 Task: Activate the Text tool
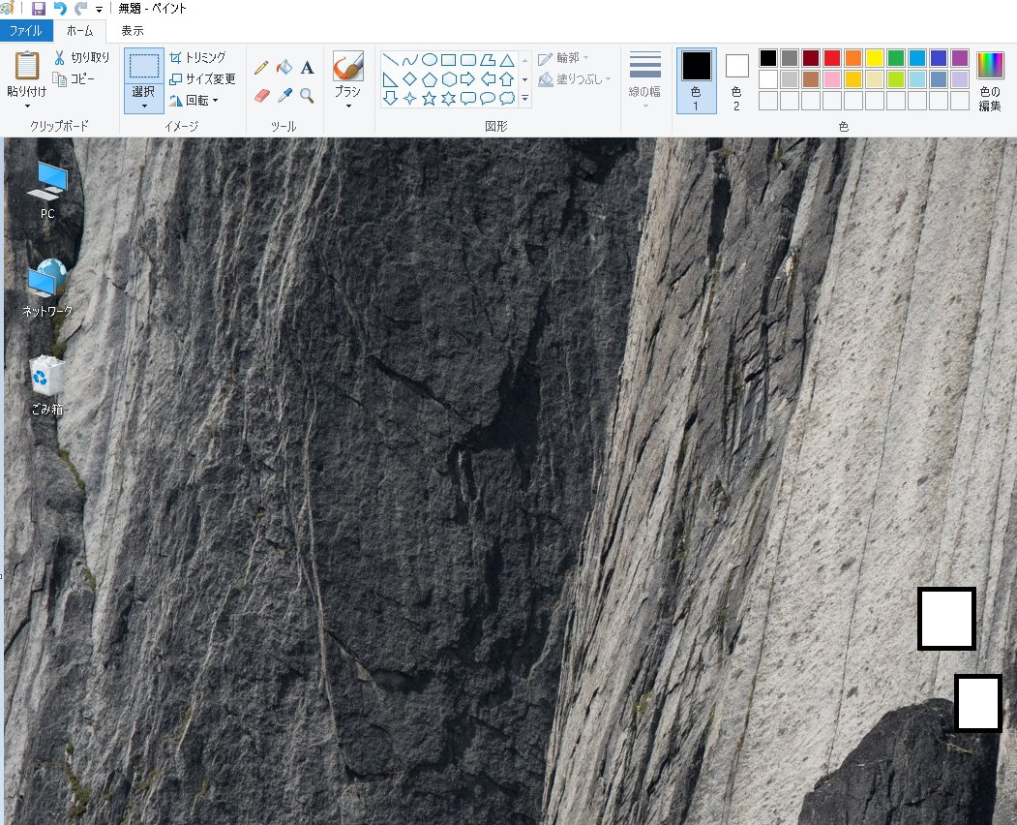307,68
